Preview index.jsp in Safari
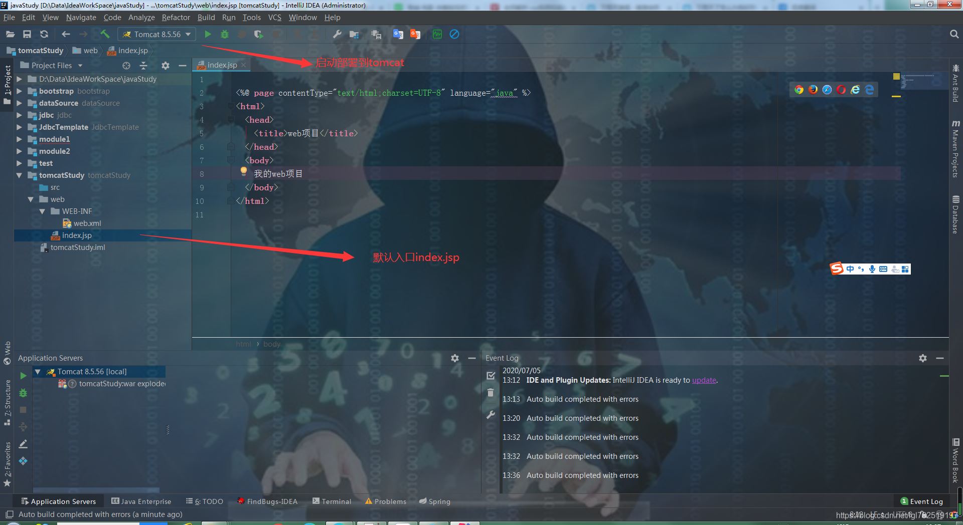963x525 pixels. 827,90
